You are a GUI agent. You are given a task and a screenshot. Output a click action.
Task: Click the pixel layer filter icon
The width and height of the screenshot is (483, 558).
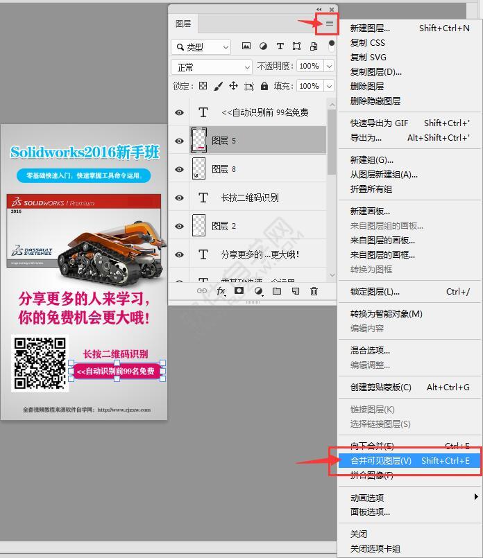coord(246,46)
